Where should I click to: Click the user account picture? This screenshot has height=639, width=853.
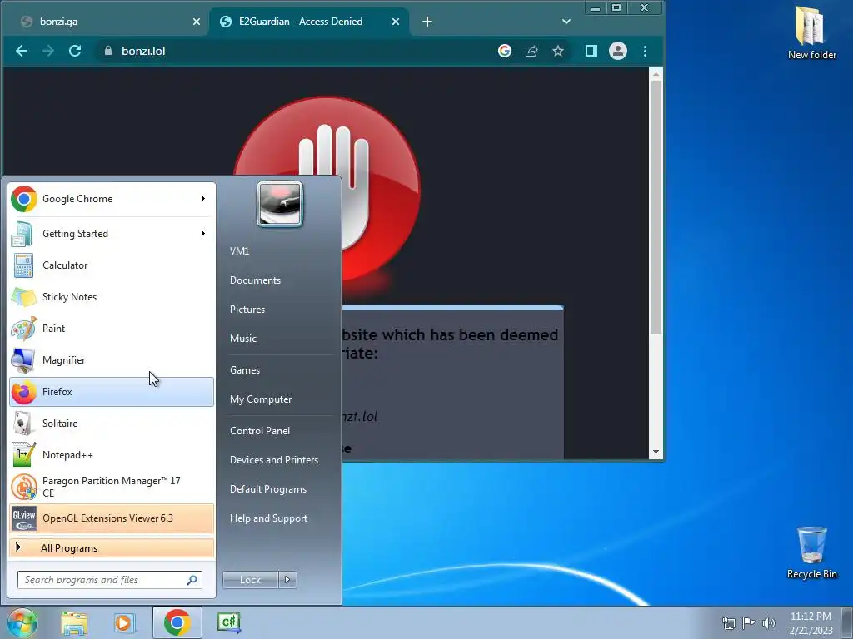[x=280, y=205]
